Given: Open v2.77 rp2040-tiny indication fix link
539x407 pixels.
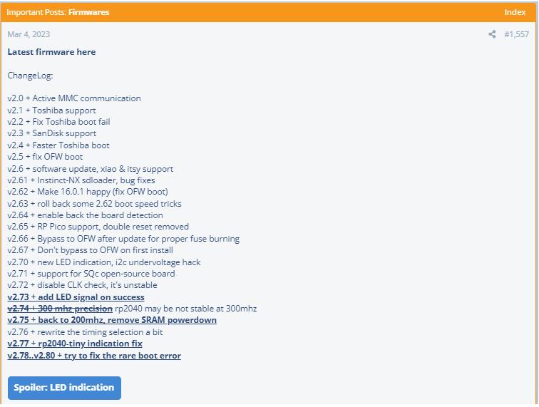Looking at the screenshot, I should (x=75, y=344).
